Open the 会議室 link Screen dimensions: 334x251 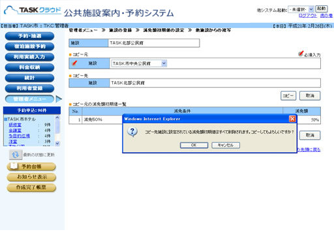(x=15, y=130)
